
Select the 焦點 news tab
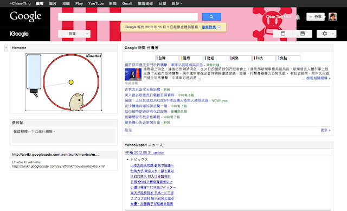pyautogui.click(x=288, y=58)
